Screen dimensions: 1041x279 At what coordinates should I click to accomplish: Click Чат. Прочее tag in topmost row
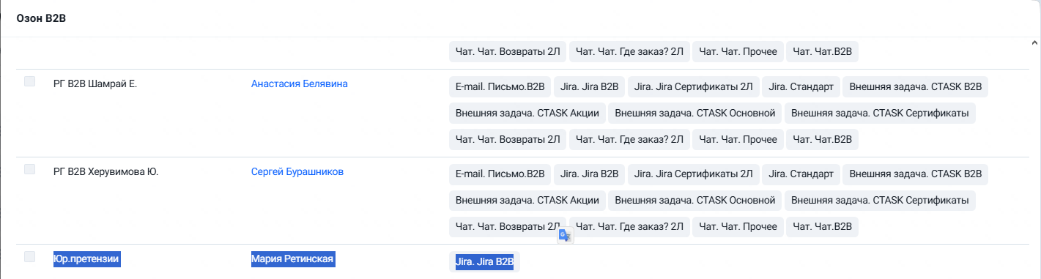[x=738, y=51]
